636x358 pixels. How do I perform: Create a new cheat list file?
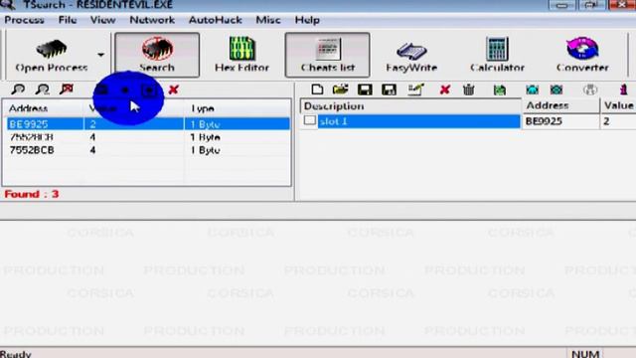tap(317, 89)
